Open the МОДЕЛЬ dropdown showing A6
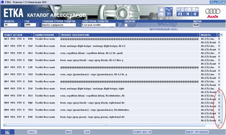 click(x=19, y=25)
